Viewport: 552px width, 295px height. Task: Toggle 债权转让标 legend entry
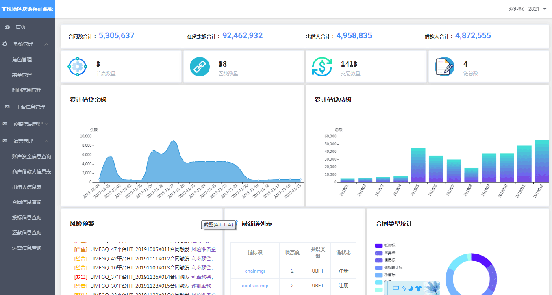pos(388,267)
